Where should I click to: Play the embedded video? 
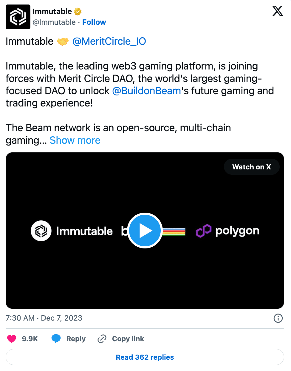145,231
